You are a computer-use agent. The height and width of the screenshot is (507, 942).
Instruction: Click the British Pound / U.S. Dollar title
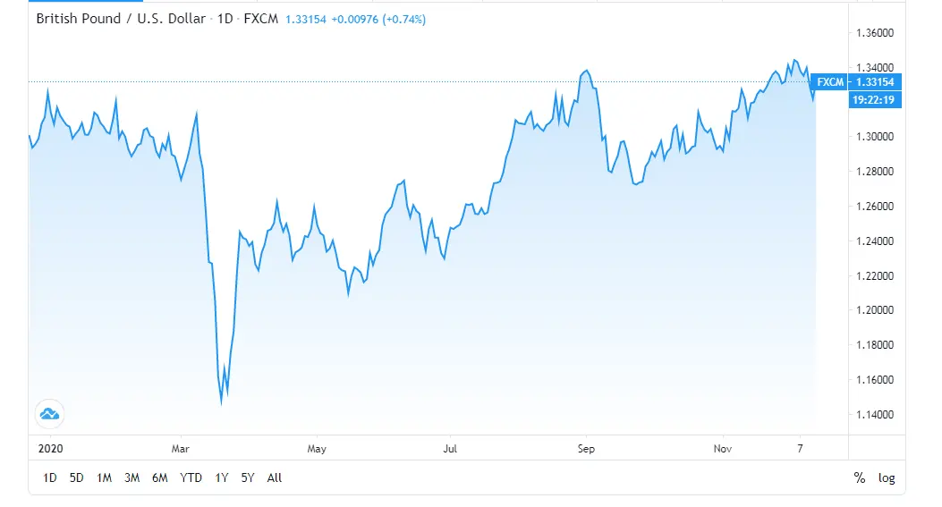click(121, 19)
